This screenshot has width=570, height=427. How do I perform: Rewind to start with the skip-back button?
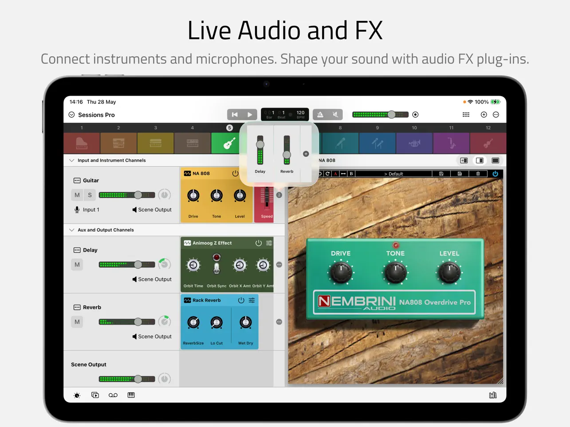tap(235, 115)
